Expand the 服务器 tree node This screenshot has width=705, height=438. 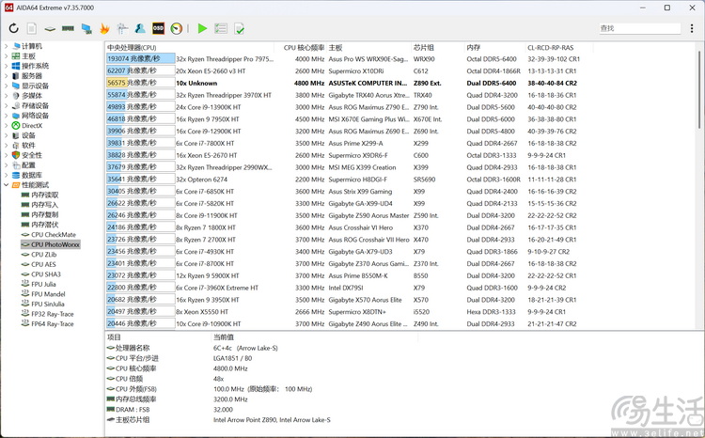(7, 75)
